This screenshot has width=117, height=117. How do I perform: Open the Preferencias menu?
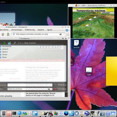click(x=30, y=30)
